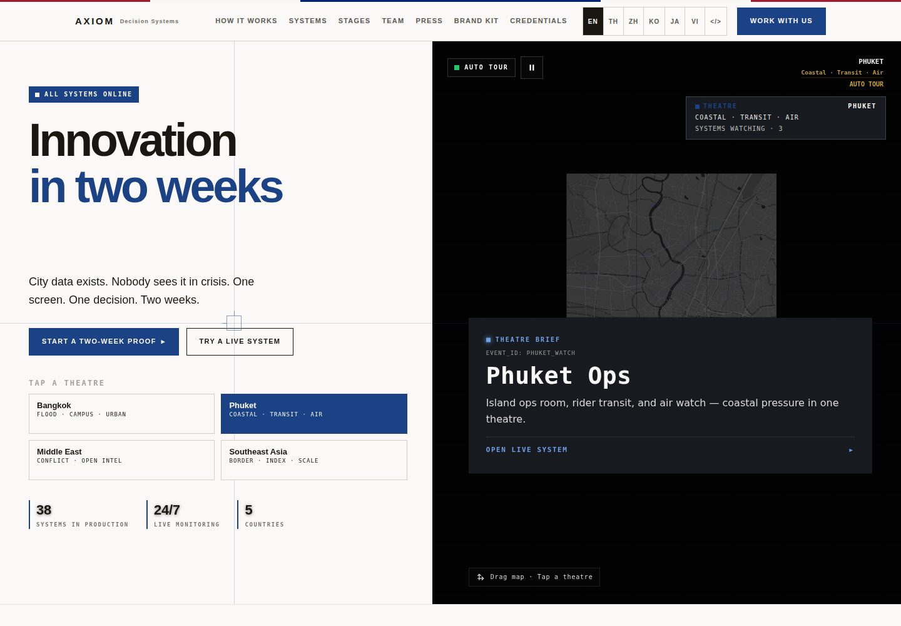The image size is (901, 626).
Task: Open the Brand Kit link
Action: click(x=476, y=21)
